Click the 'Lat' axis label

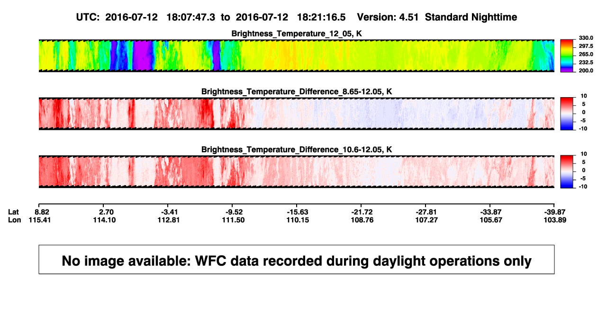coord(14,211)
